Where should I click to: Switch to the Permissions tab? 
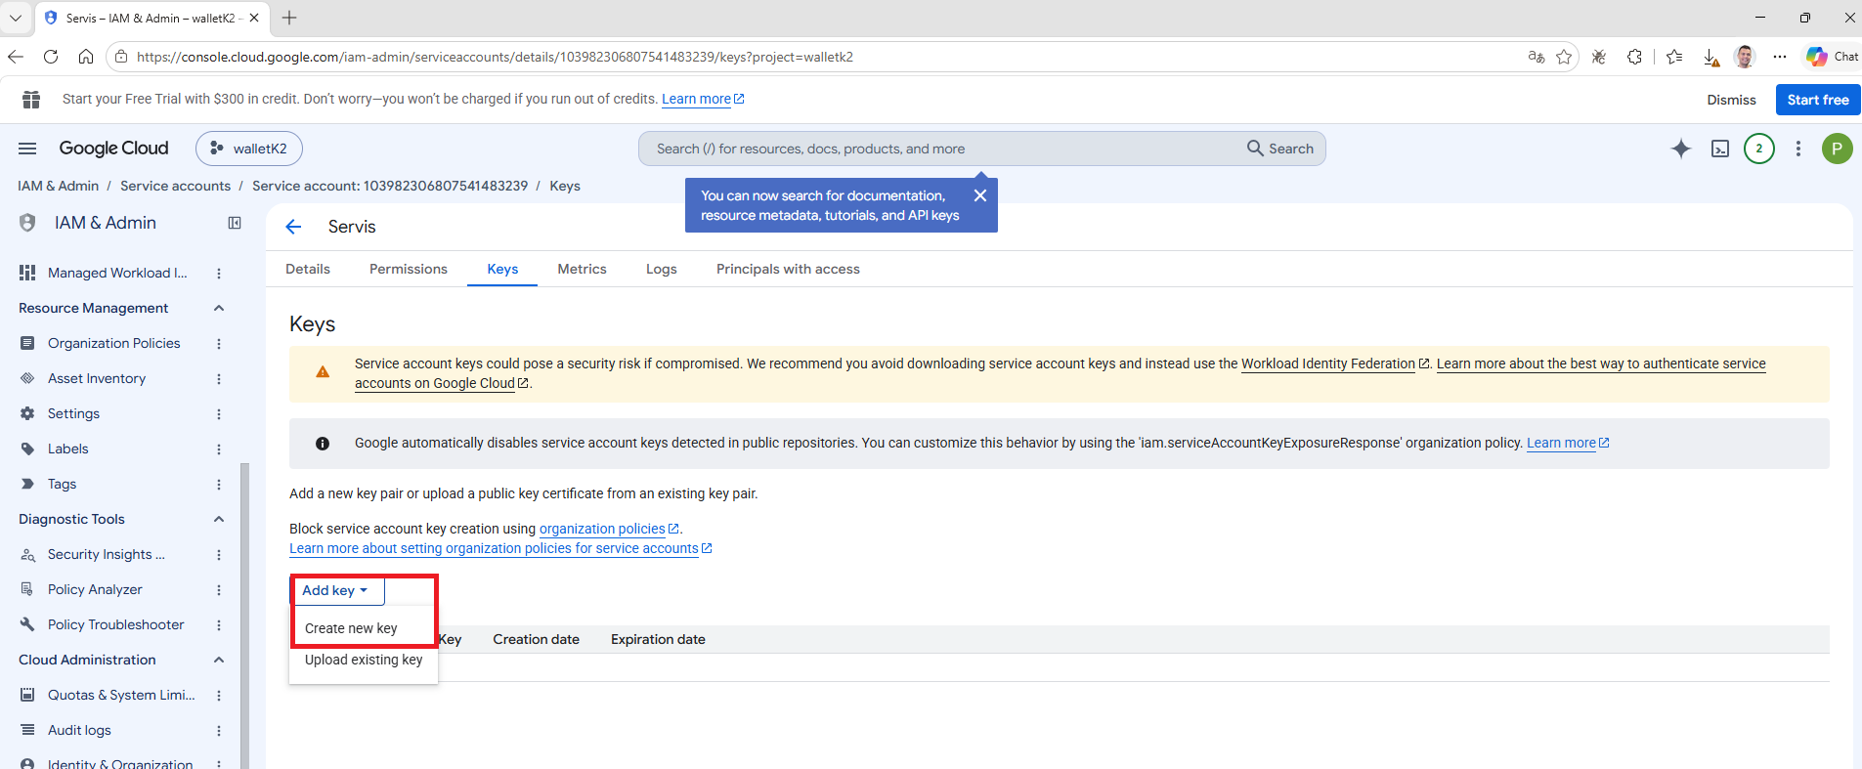[409, 269]
